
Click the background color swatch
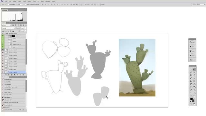[x=193, y=101]
